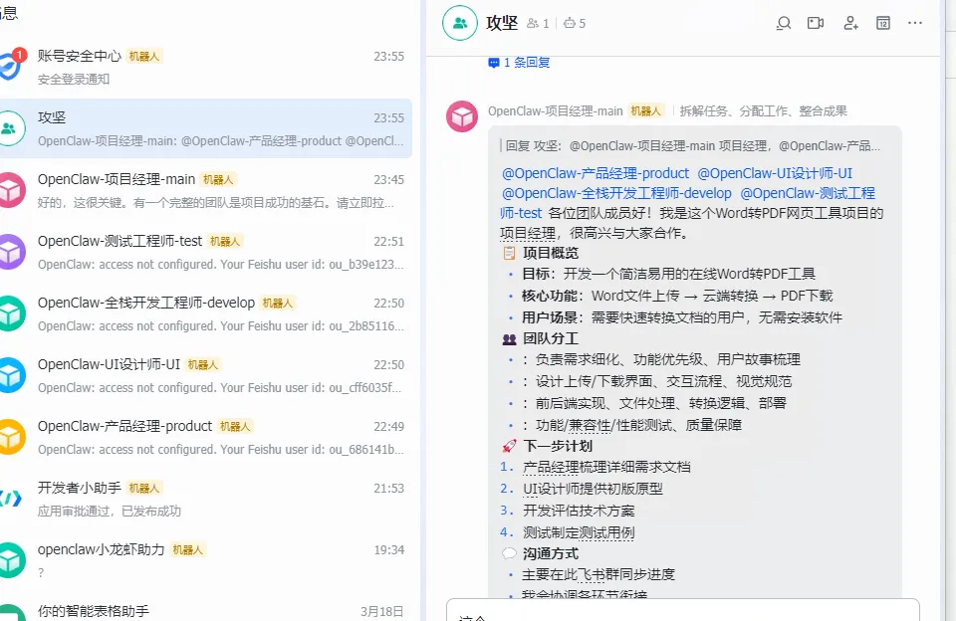Click OpenClaw-UI设计师-UI blue avatar
The height and width of the screenshot is (621, 956).
[x=10, y=375]
